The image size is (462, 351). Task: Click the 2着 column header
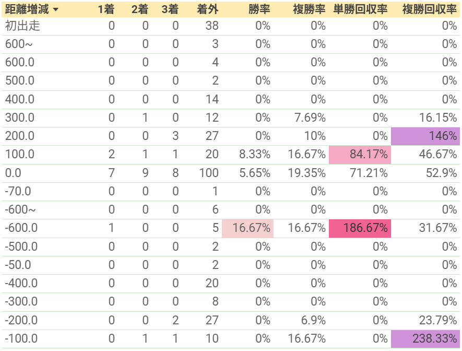[140, 10]
